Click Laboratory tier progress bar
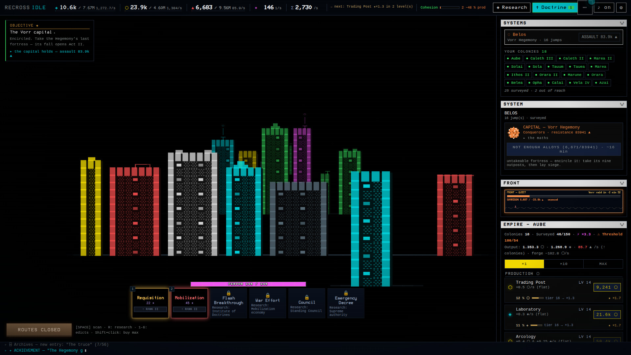Screen dimensions: 631x355 tap(536, 325)
